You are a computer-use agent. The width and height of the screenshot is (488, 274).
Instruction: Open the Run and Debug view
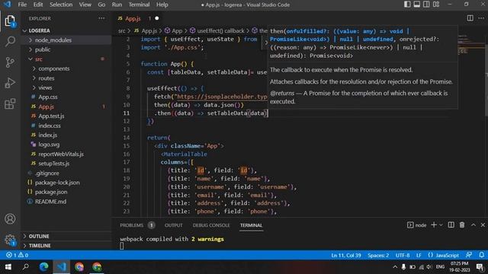point(10,83)
